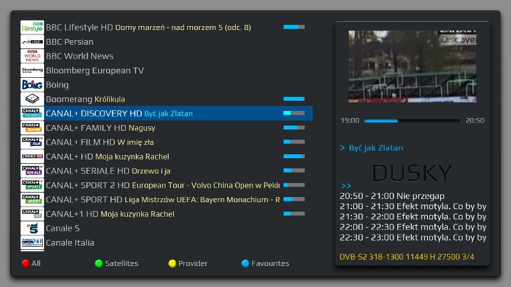Click the BBC Lifestyle channel logo icon

click(32, 27)
